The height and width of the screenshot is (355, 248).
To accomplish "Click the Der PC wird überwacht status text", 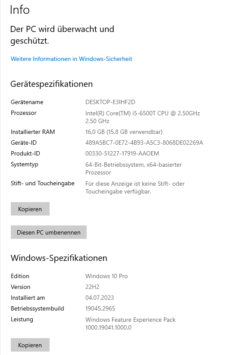I will [x=62, y=35].
